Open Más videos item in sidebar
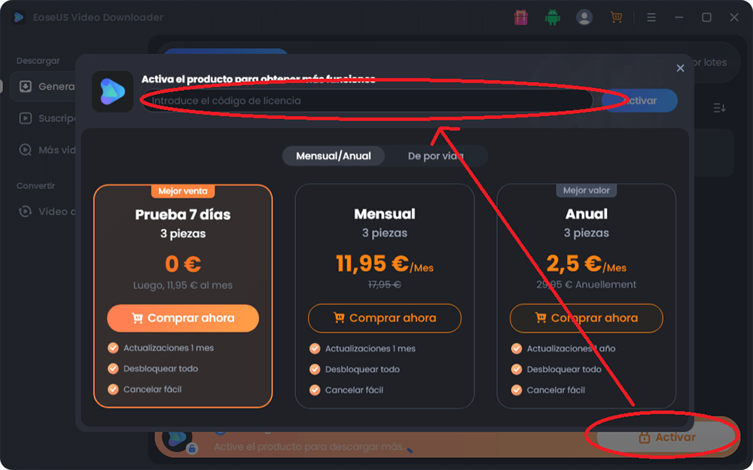This screenshot has width=753, height=470. pyautogui.click(x=43, y=150)
